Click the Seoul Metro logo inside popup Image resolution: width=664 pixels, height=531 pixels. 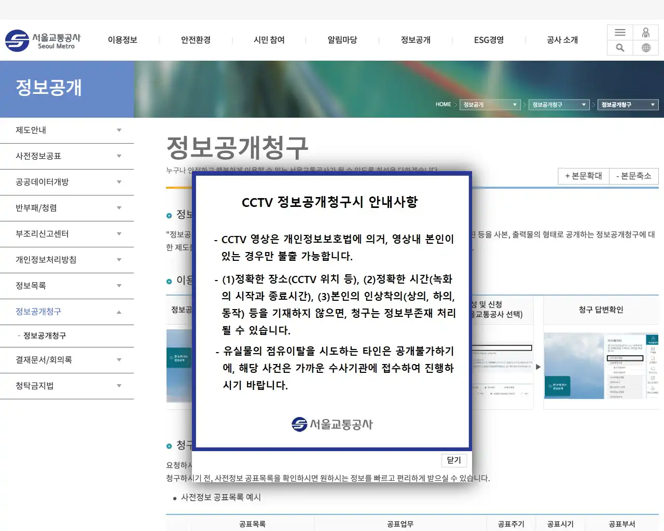click(332, 424)
